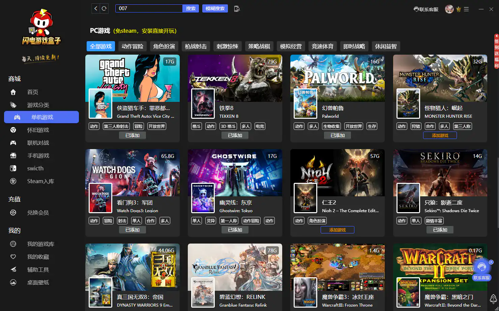Click the 模糊搜索 button
This screenshot has width=499, height=311.
(215, 8)
